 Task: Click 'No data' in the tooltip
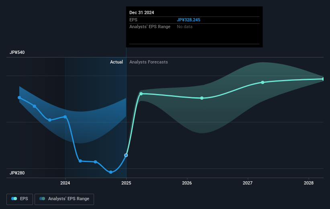coord(184,27)
